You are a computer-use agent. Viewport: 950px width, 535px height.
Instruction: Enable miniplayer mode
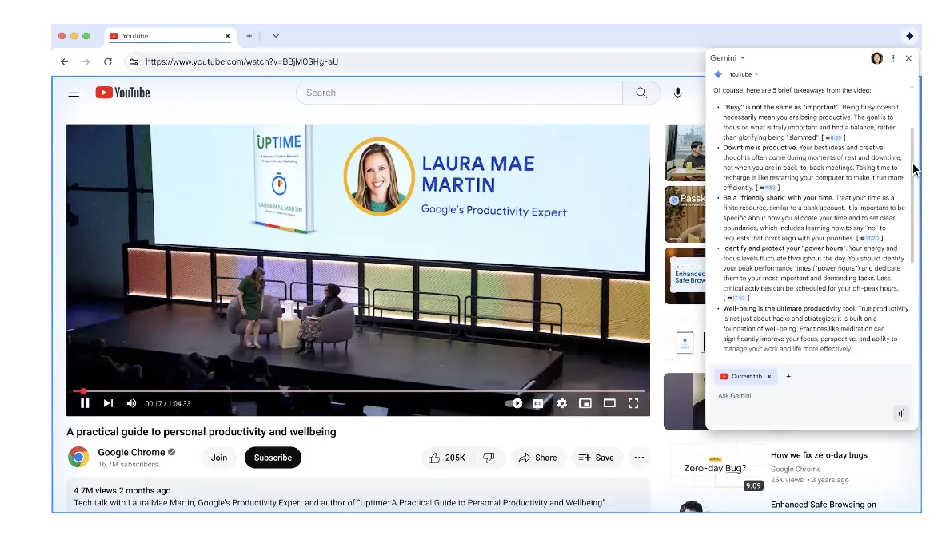coord(585,403)
